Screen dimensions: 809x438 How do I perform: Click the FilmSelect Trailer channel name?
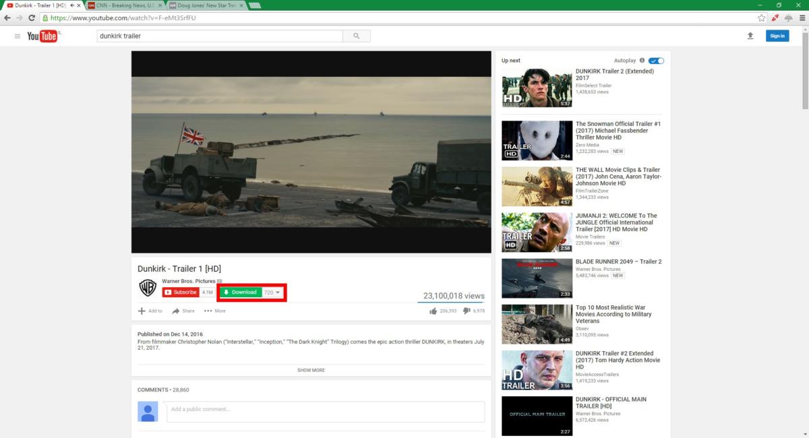(594, 86)
